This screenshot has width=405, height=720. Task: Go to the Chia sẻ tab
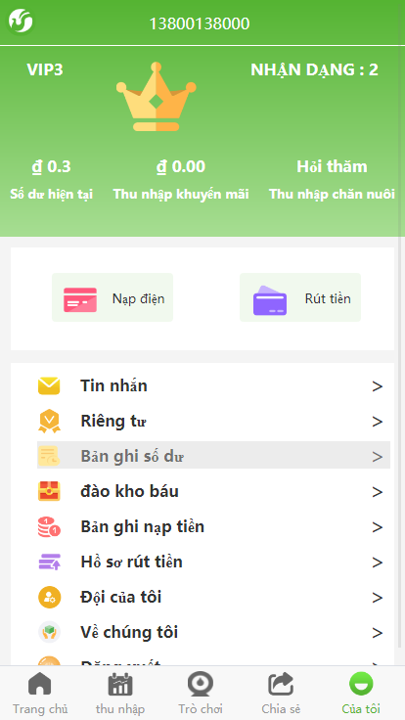pyautogui.click(x=281, y=693)
